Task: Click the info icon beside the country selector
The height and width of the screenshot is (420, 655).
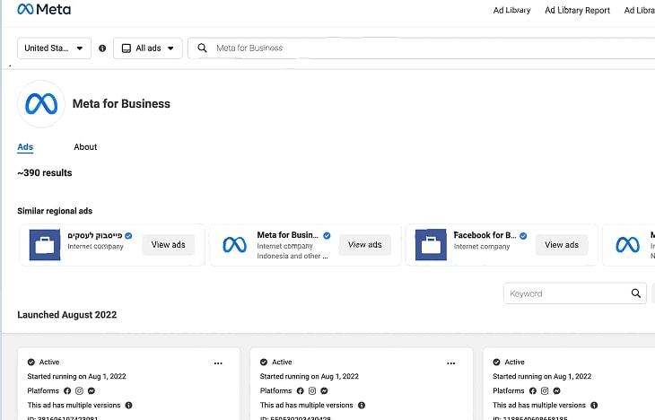Action: 102,48
